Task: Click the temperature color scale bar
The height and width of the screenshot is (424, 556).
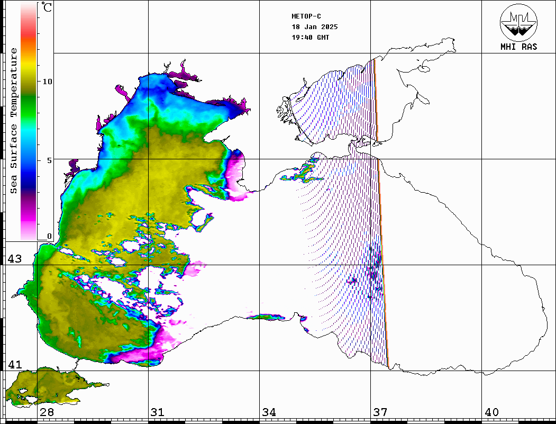Action: pos(29,122)
